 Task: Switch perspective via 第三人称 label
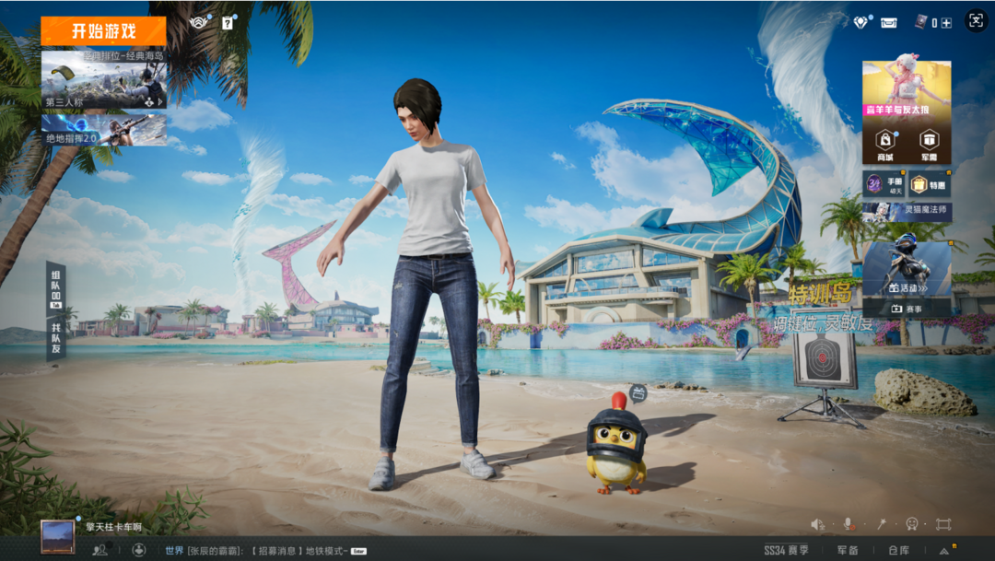(x=64, y=102)
